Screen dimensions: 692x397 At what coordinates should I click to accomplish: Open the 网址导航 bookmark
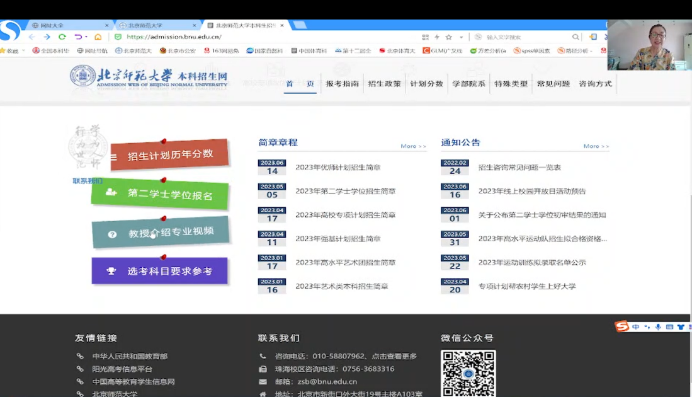click(x=92, y=51)
